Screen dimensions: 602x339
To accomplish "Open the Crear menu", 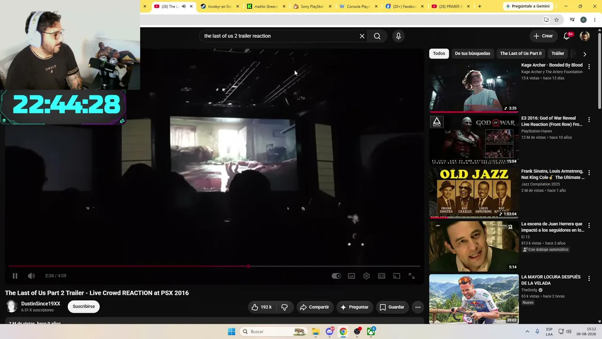I will tap(543, 36).
